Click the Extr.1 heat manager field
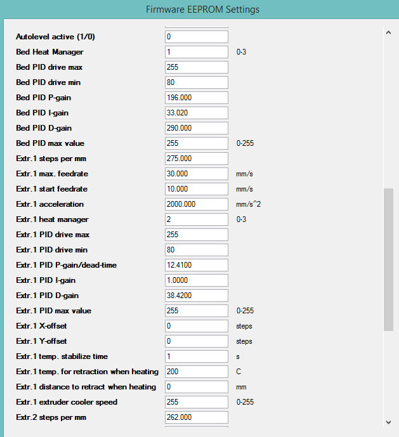The image size is (399, 437). pyautogui.click(x=196, y=219)
